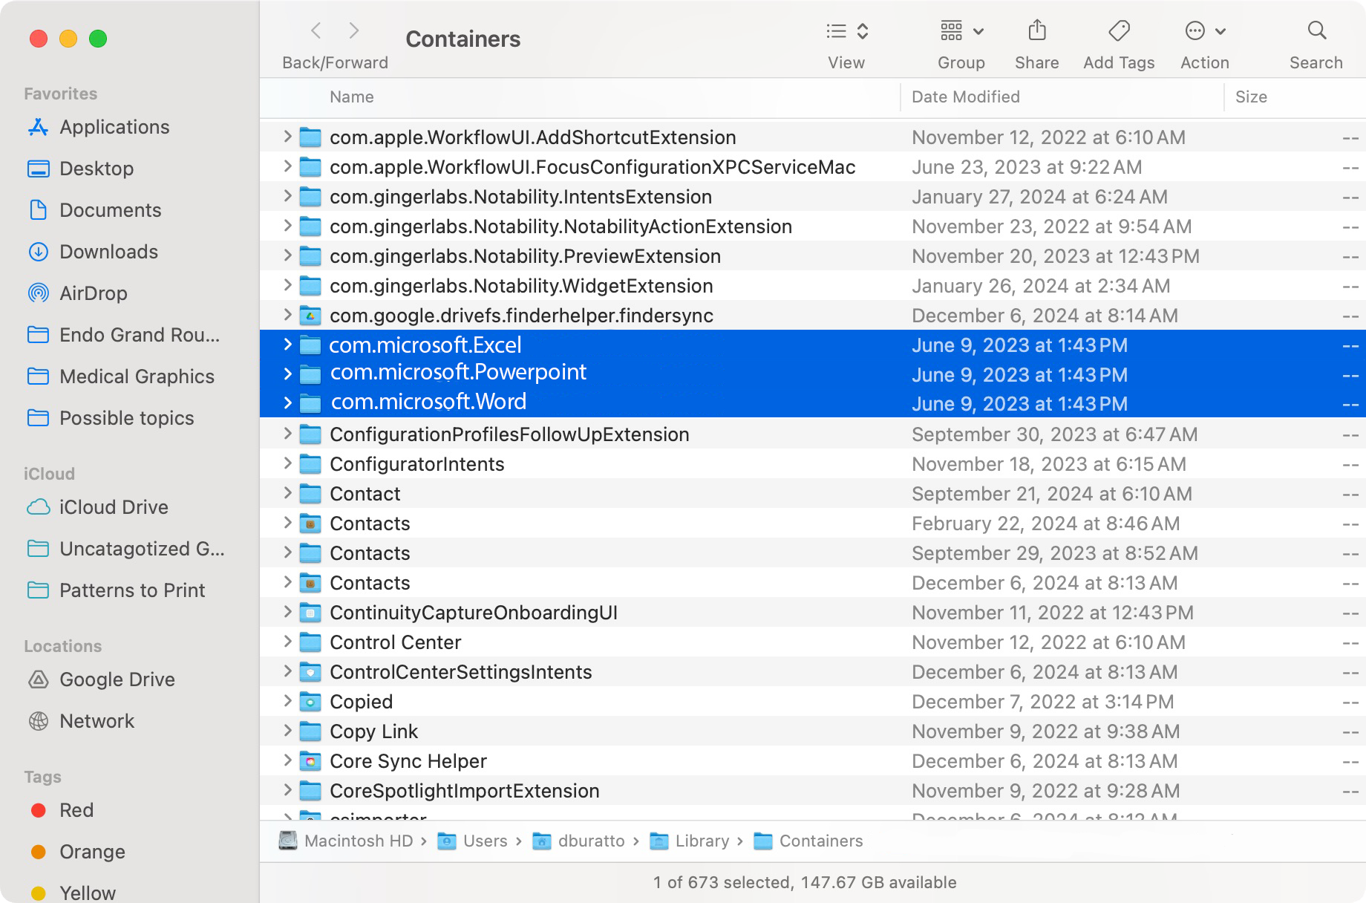Expand the com.microsoft.Excel folder
The width and height of the screenshot is (1366, 903).
[x=288, y=345]
